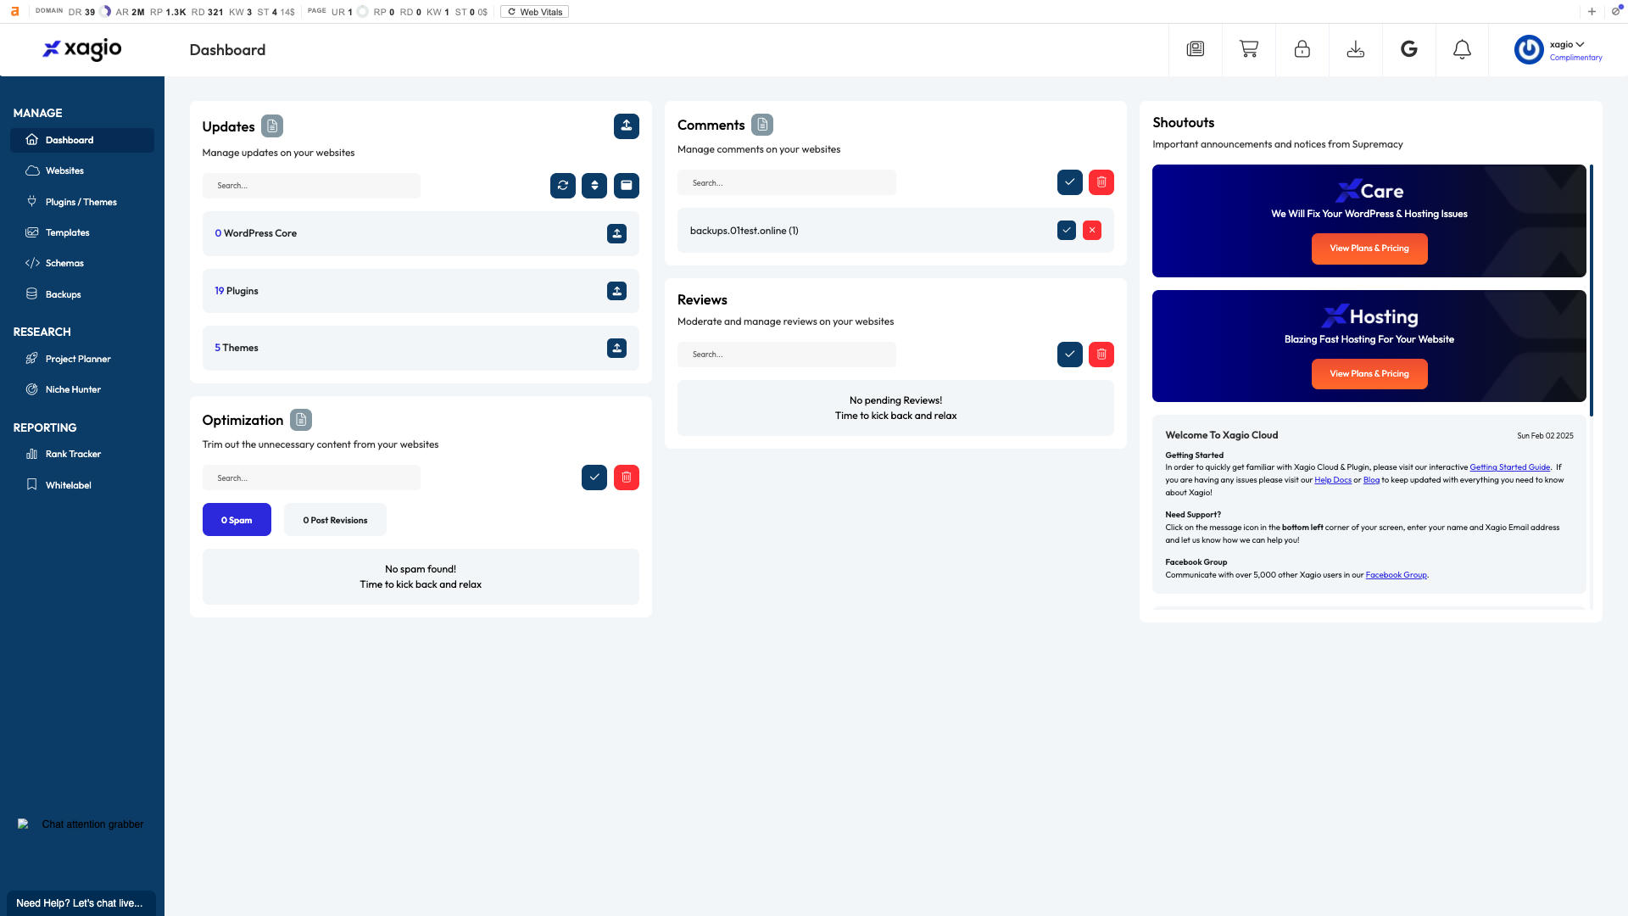1628x916 pixels.
Task: Focus the Reviews search field
Action: pos(786,355)
